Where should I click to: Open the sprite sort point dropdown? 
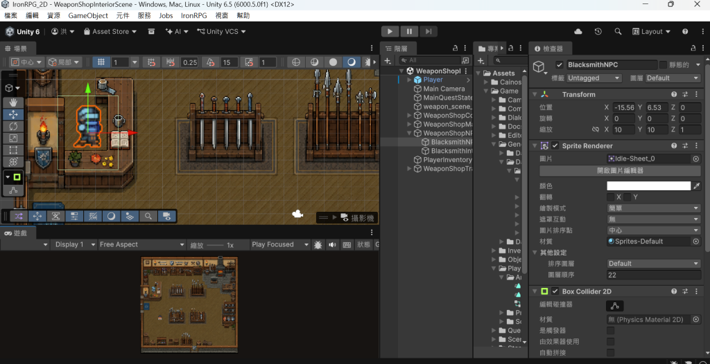tap(654, 230)
